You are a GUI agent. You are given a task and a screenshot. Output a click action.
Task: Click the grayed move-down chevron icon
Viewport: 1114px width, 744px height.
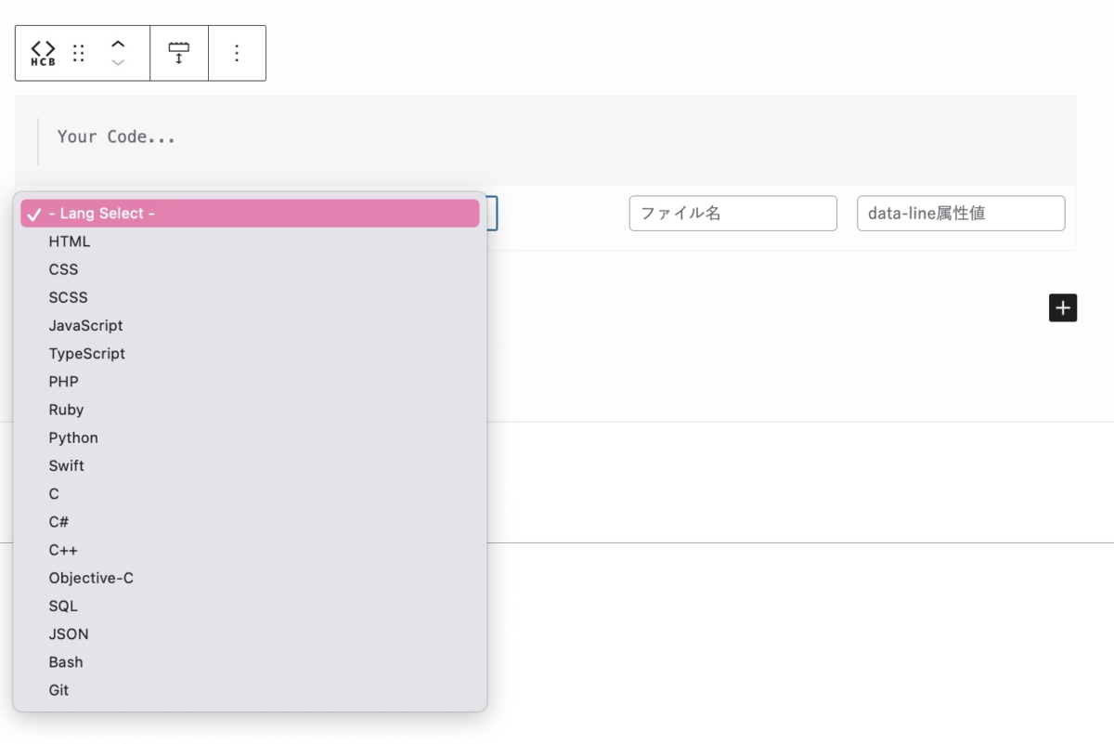[116, 61]
